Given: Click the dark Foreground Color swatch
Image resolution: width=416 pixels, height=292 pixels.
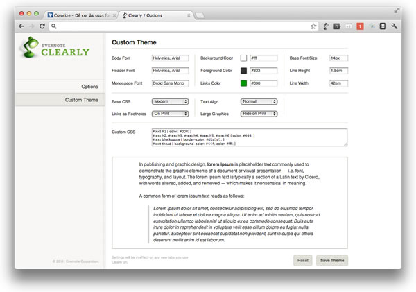Looking at the screenshot, I should coord(243,71).
